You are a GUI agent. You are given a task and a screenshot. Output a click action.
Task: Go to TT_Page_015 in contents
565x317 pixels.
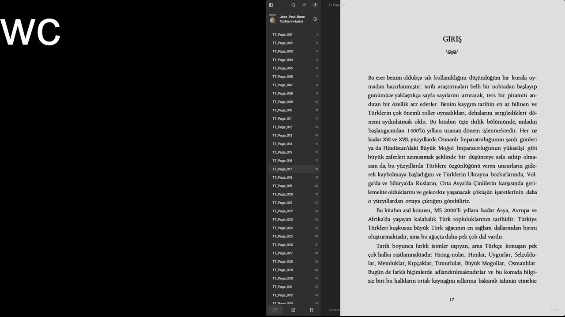click(294, 152)
